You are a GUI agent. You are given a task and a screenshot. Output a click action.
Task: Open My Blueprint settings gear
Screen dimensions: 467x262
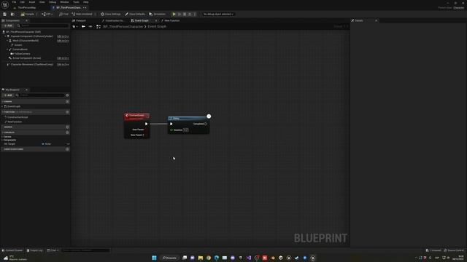(67, 95)
